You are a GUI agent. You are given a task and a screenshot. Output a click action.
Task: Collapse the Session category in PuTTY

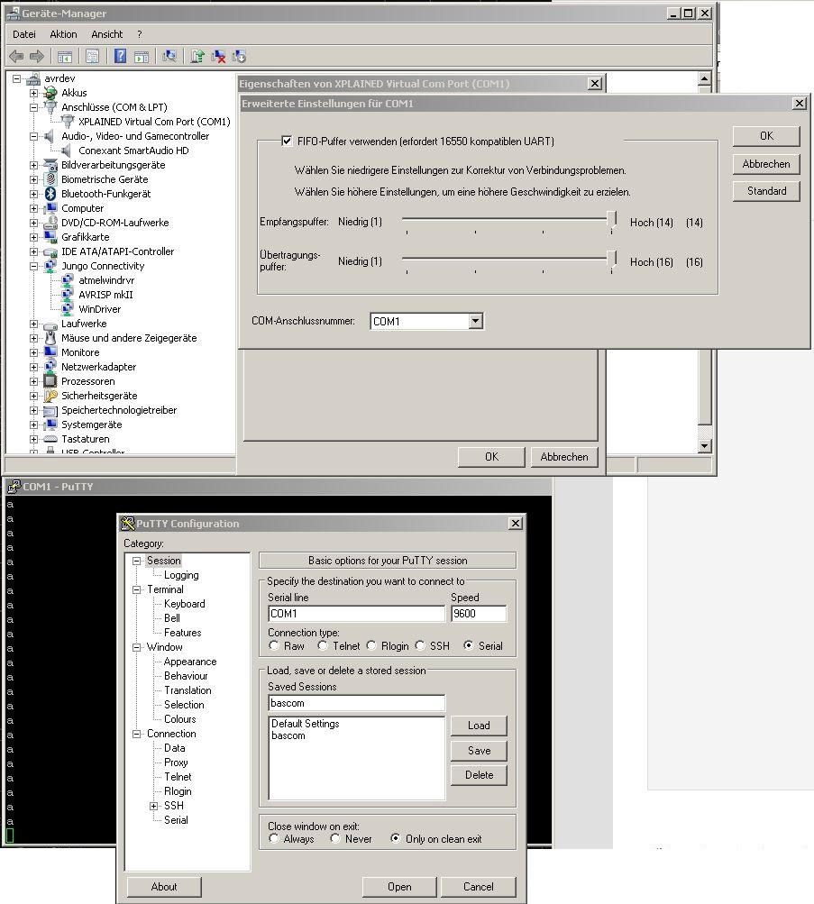[x=137, y=561]
